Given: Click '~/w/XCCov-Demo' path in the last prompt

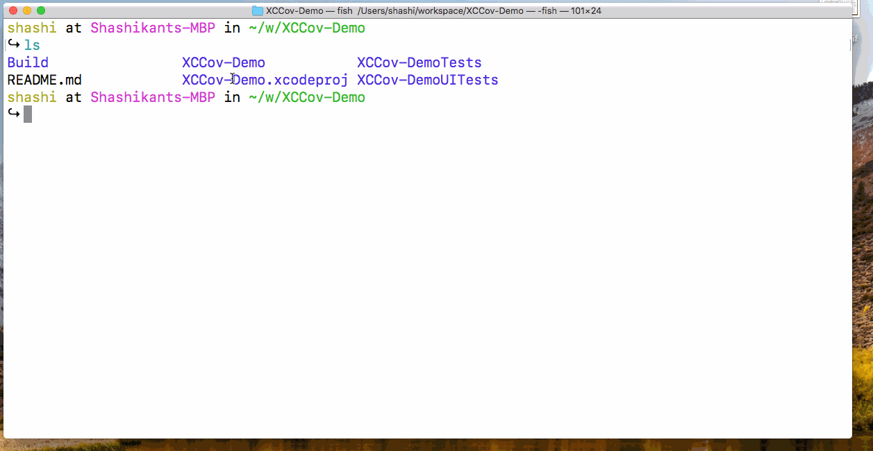Looking at the screenshot, I should tap(307, 97).
